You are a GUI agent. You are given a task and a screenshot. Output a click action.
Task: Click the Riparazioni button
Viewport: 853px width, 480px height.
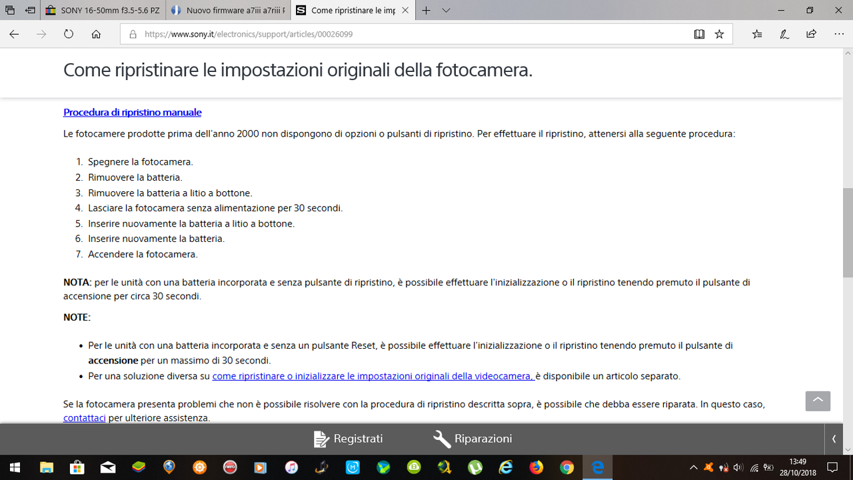click(473, 439)
